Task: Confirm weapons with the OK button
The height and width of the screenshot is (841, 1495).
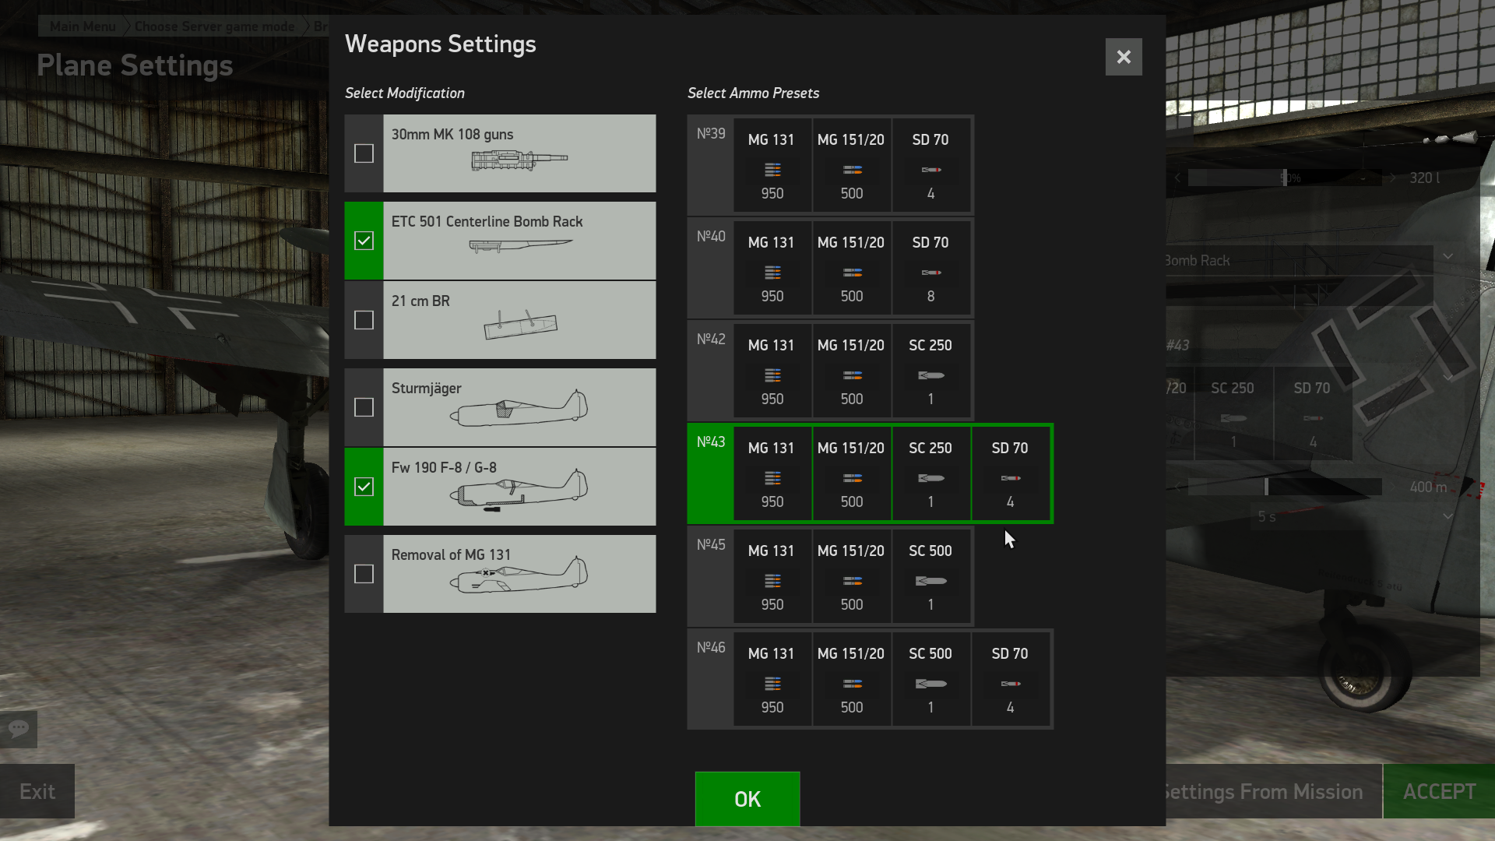Action: (x=747, y=799)
